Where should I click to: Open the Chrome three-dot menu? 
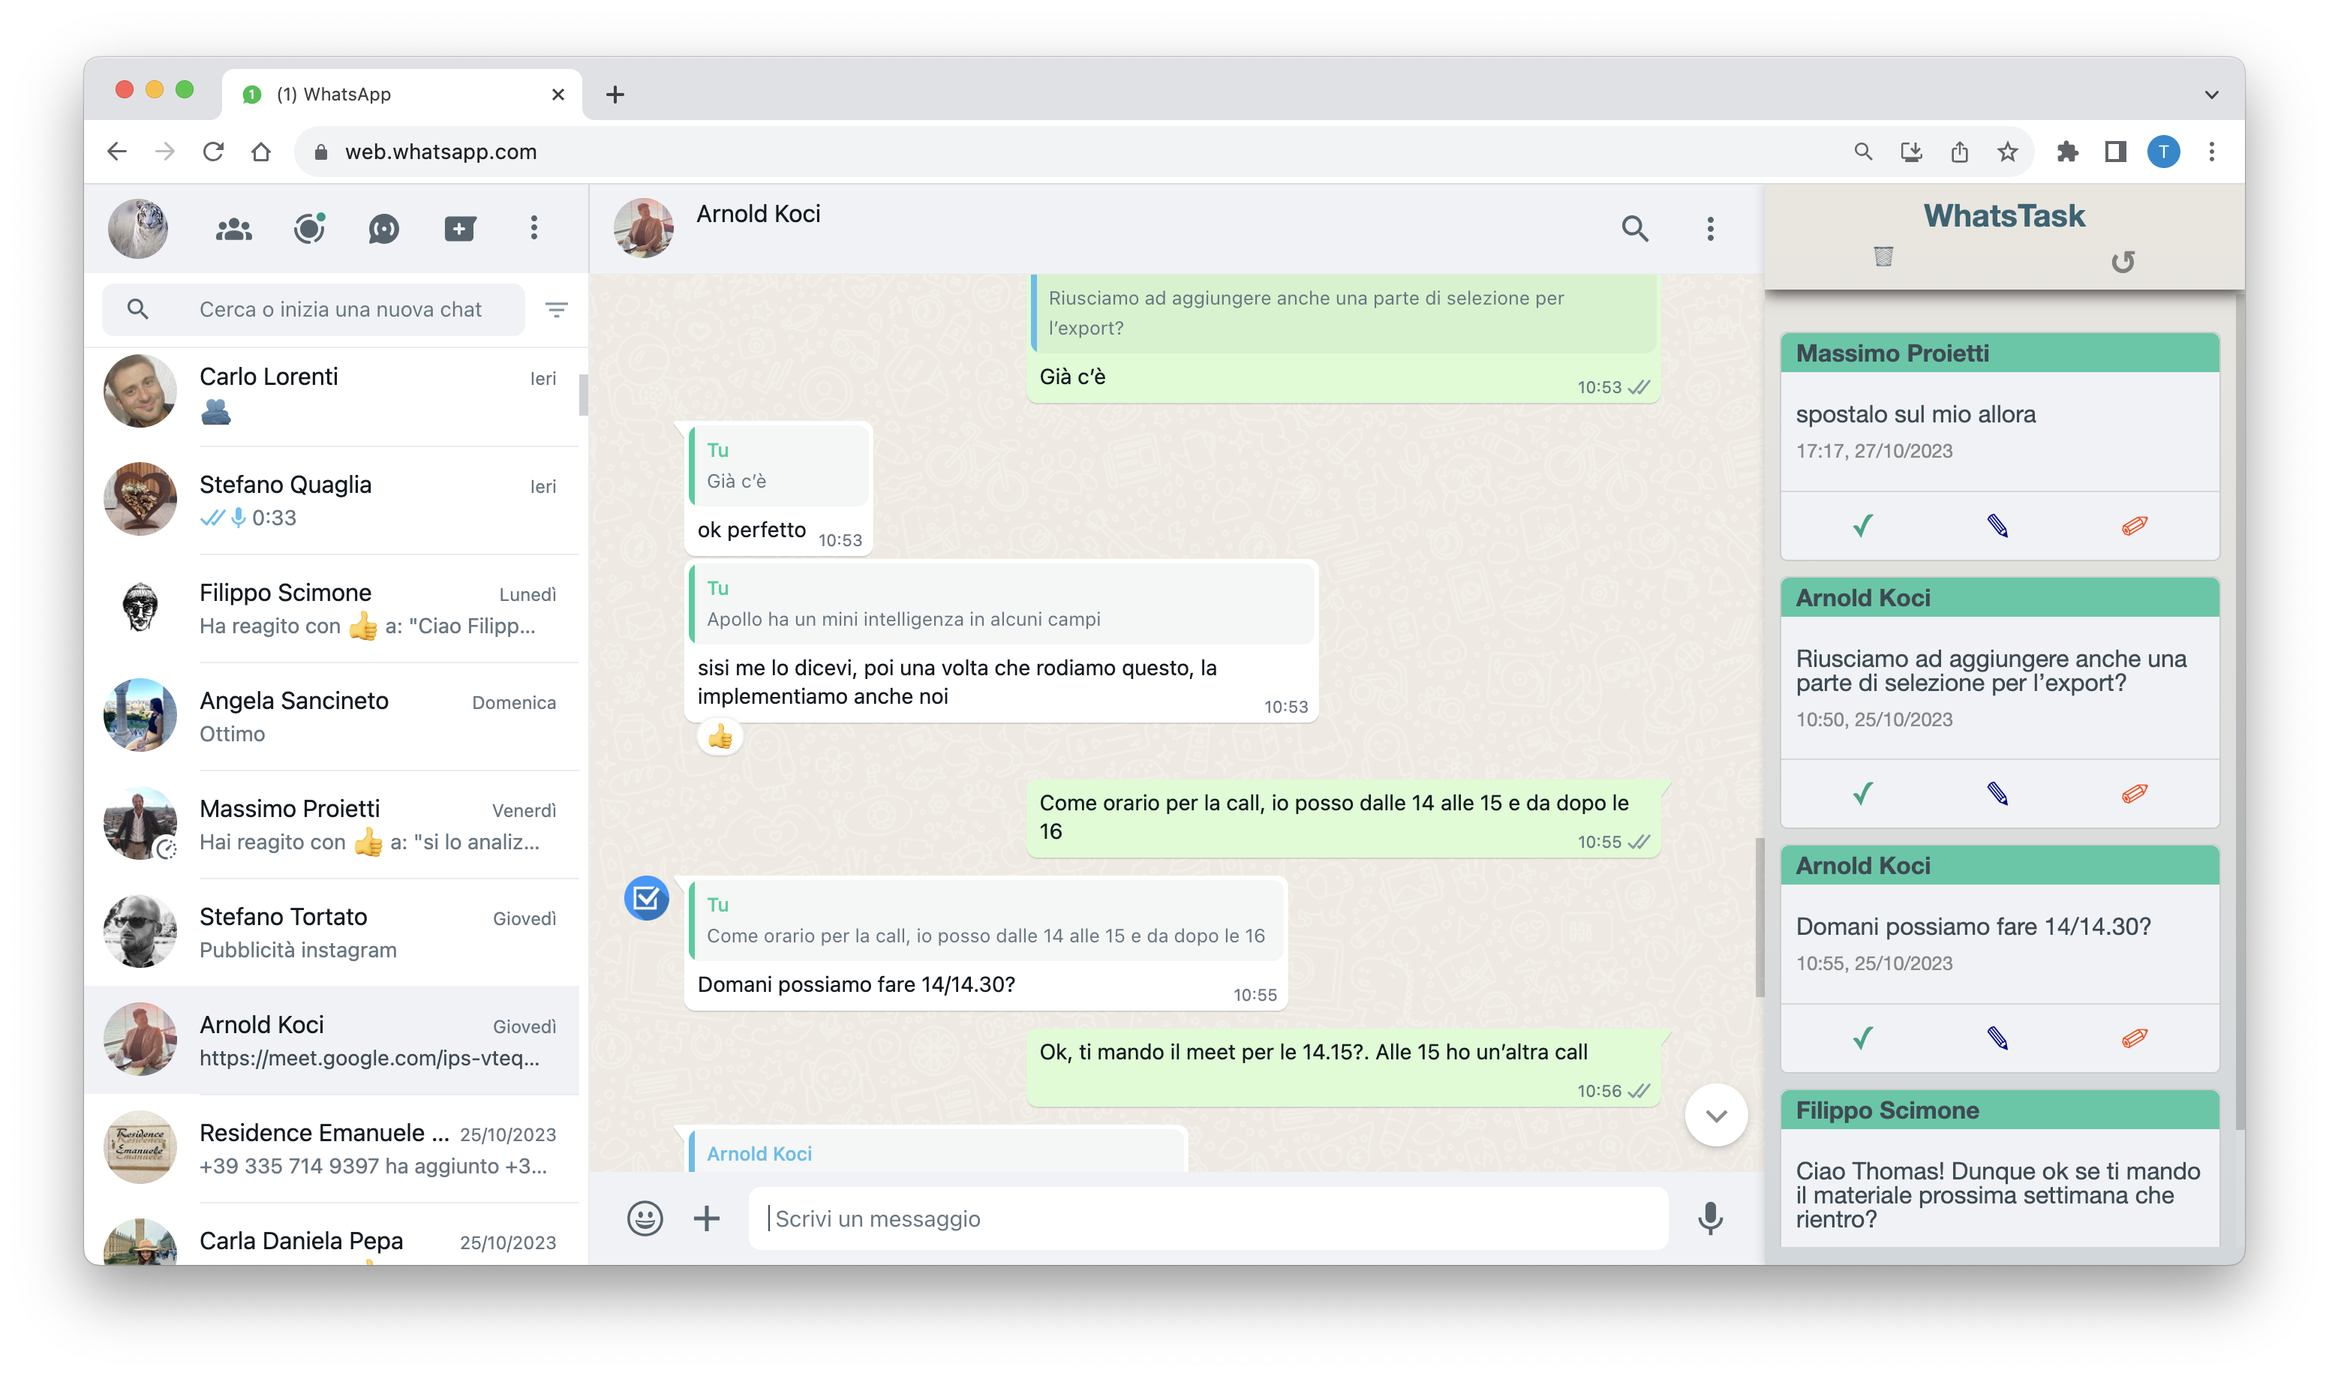(x=2211, y=152)
